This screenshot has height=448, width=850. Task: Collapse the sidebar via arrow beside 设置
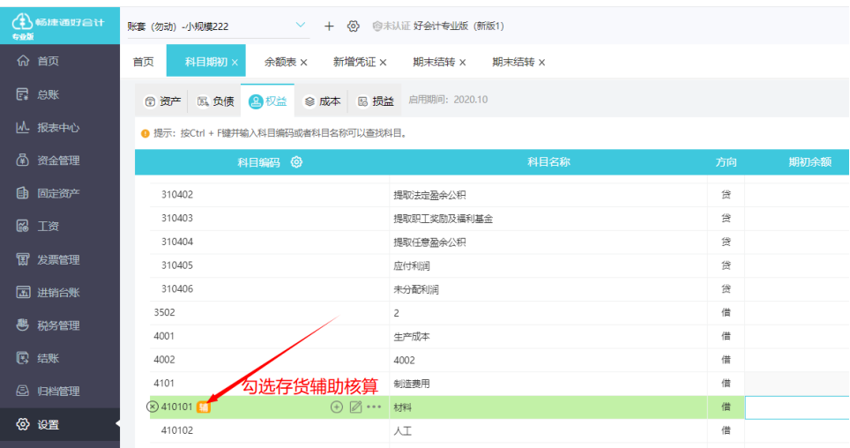point(117,424)
